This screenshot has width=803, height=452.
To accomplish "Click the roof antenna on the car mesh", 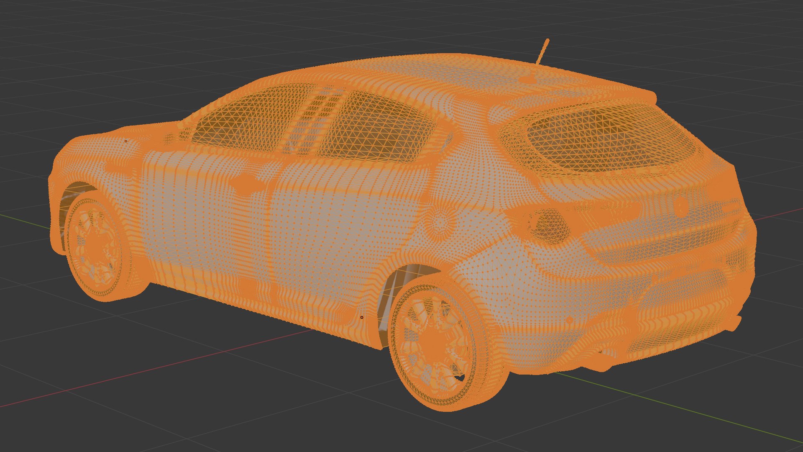I will tap(542, 52).
